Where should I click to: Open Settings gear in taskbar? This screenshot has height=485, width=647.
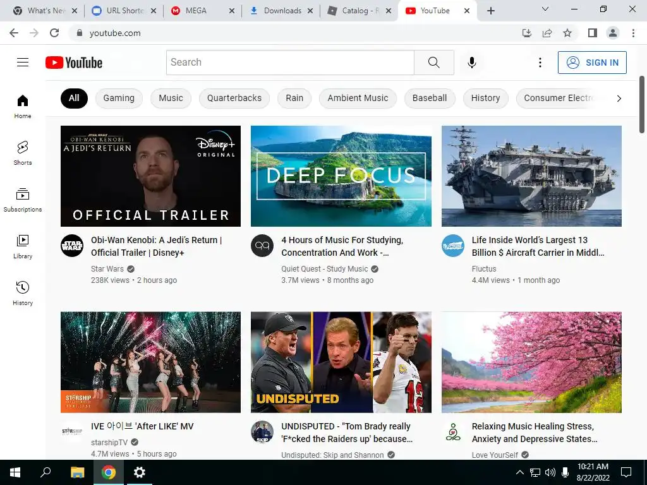tap(140, 472)
